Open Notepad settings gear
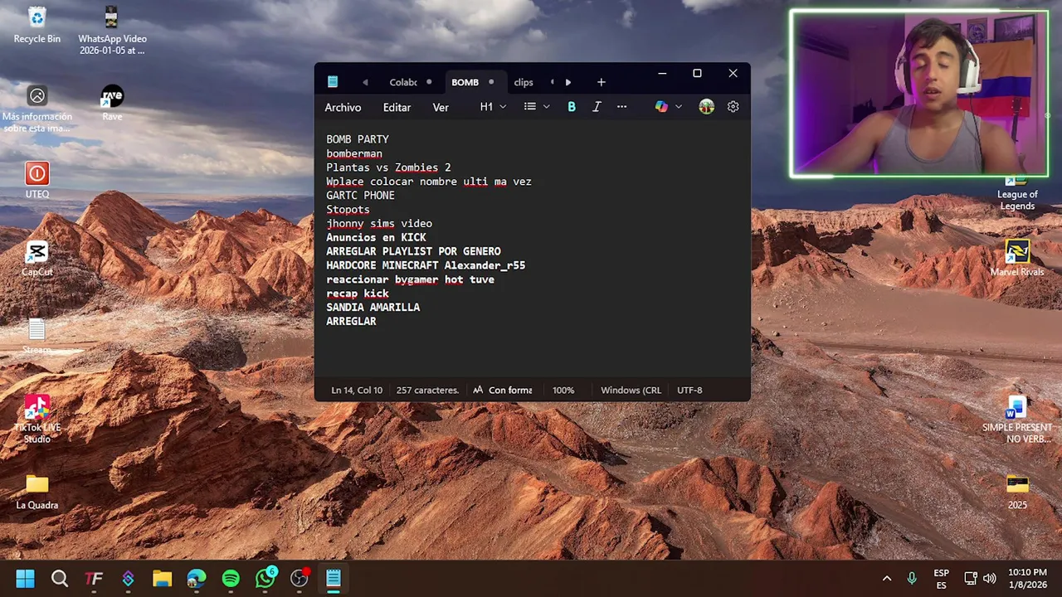Viewport: 1062px width, 597px height. (x=733, y=107)
